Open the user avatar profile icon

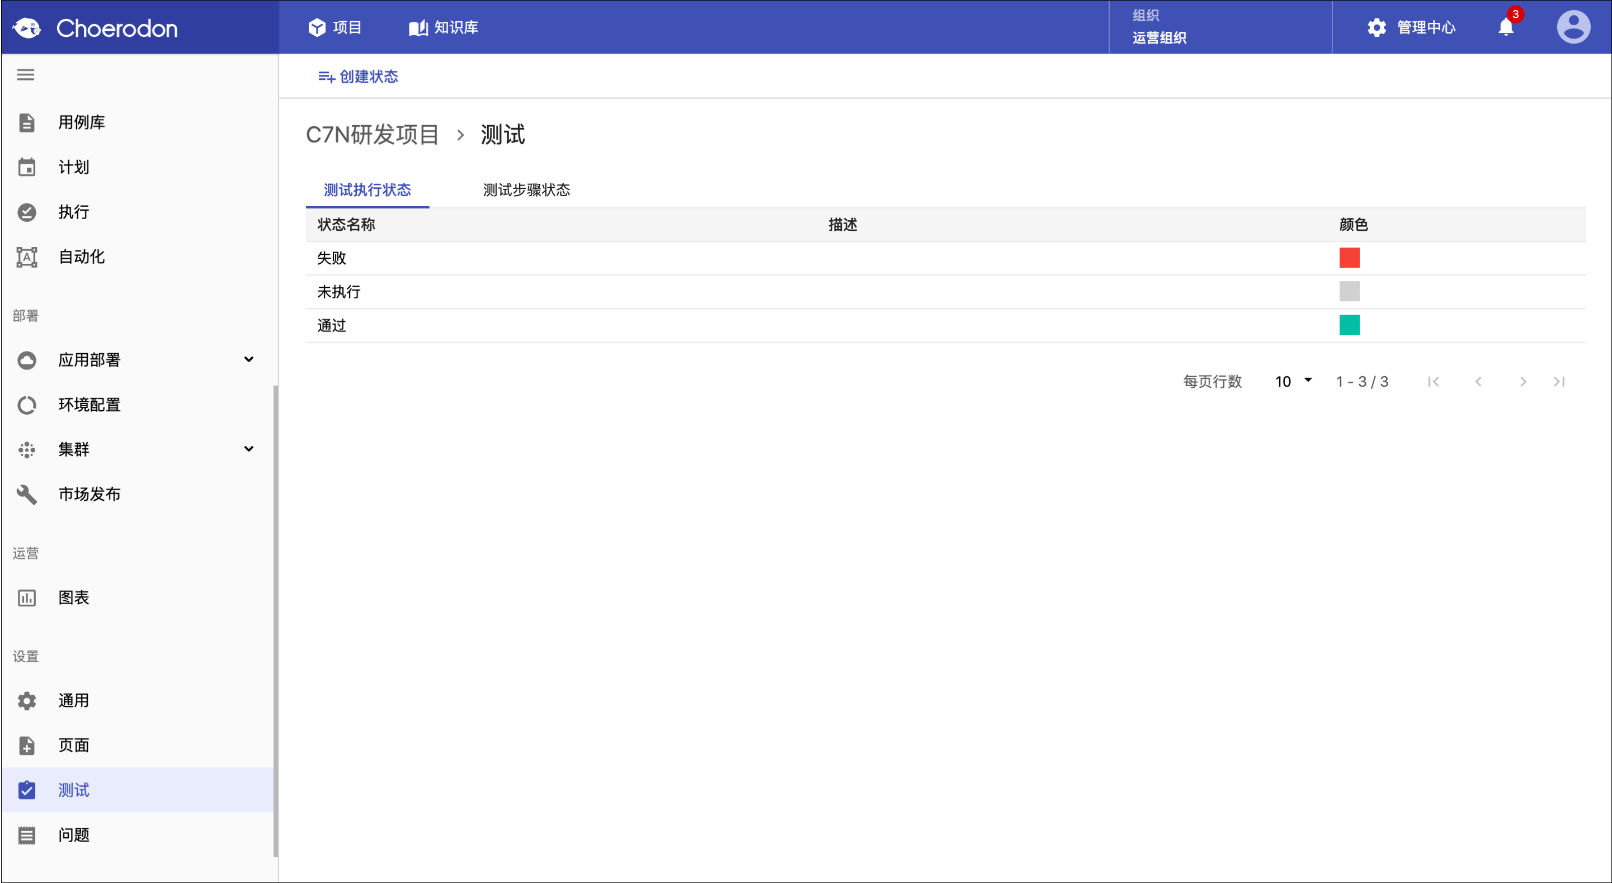1573,27
